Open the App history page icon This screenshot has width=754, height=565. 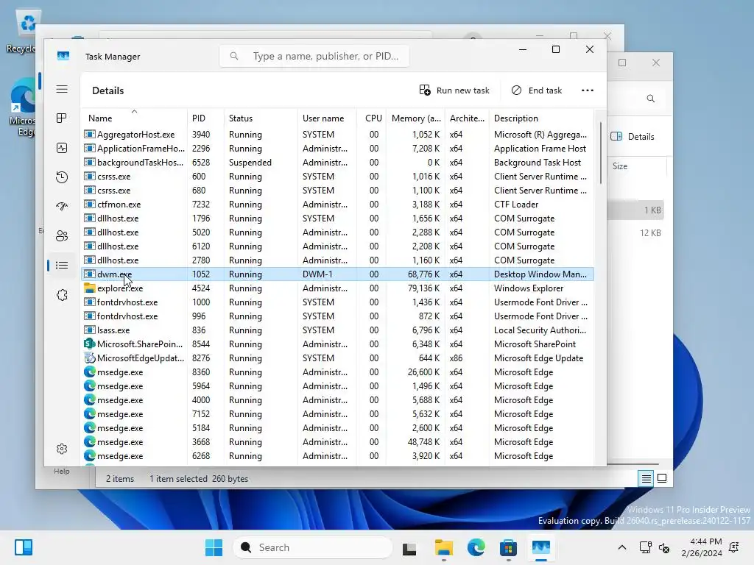tap(62, 177)
